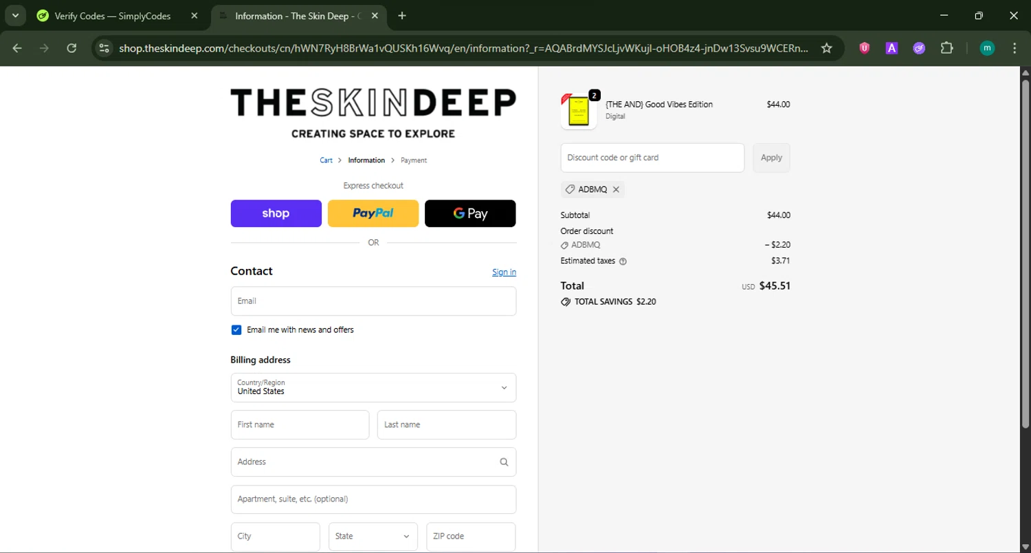Reload the checkout page
1031x553 pixels.
(x=71, y=48)
